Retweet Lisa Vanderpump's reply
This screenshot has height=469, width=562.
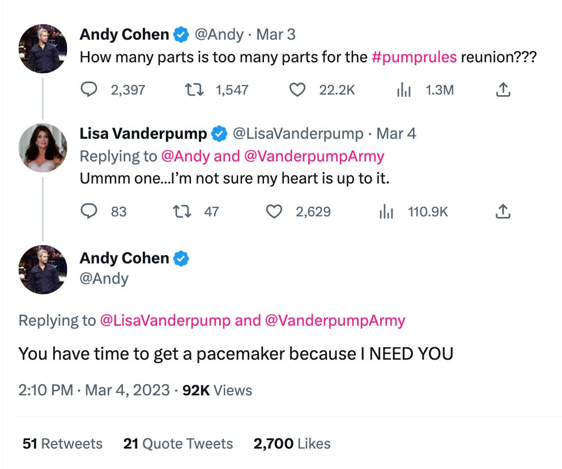[x=182, y=212]
